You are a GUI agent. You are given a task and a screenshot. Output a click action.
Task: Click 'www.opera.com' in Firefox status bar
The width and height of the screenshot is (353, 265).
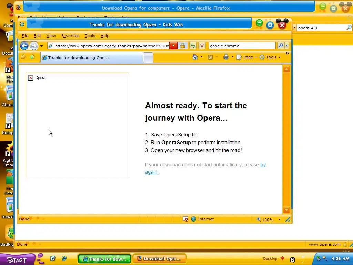[325, 244]
